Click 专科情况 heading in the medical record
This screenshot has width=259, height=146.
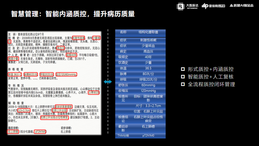[x=16, y=86]
